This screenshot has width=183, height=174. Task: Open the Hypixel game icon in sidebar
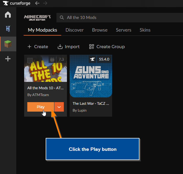click(x=8, y=29)
